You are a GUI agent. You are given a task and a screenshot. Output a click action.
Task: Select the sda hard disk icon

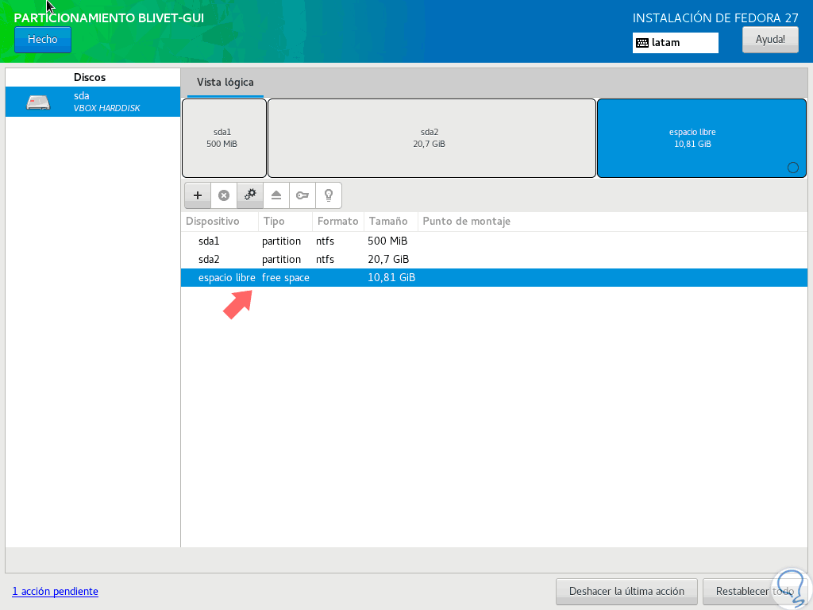[38, 102]
